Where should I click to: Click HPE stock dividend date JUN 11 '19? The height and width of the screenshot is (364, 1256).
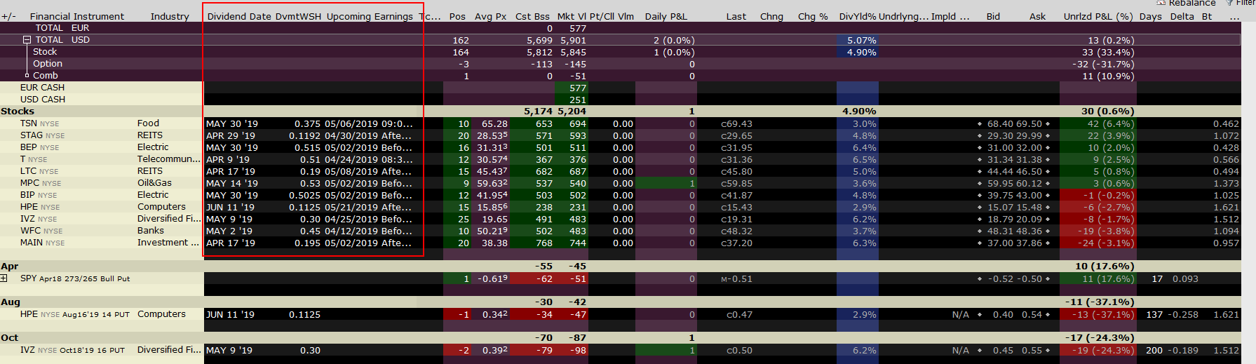[x=231, y=208]
